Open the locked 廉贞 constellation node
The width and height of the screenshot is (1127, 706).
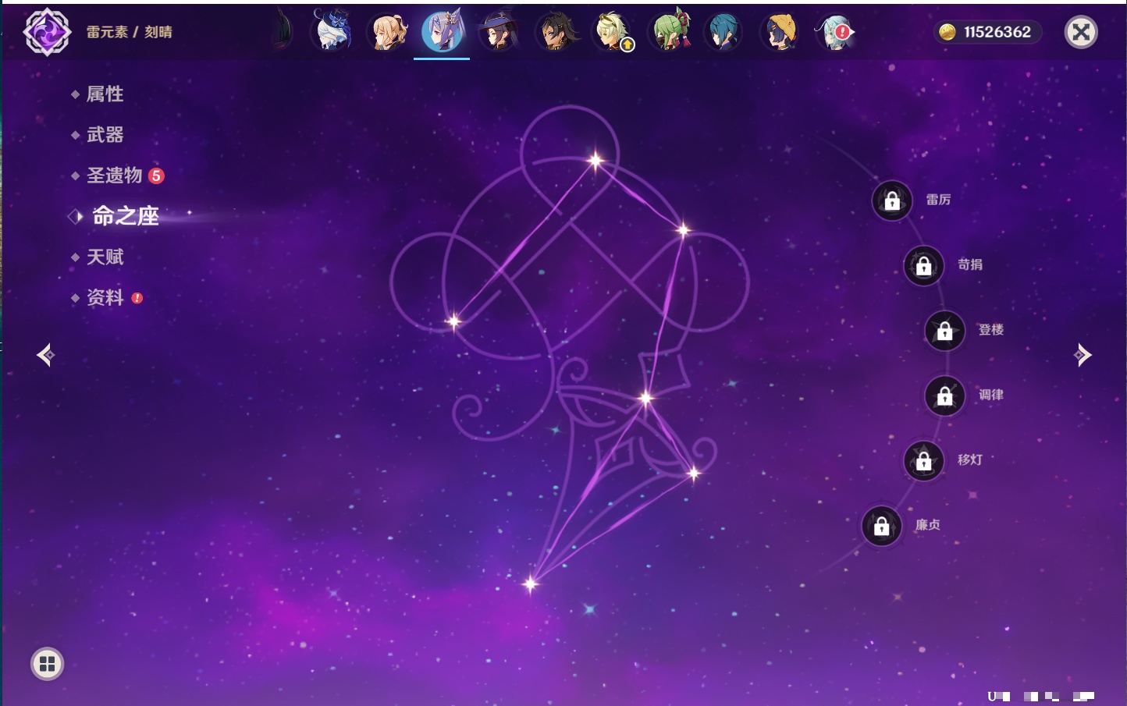882,526
